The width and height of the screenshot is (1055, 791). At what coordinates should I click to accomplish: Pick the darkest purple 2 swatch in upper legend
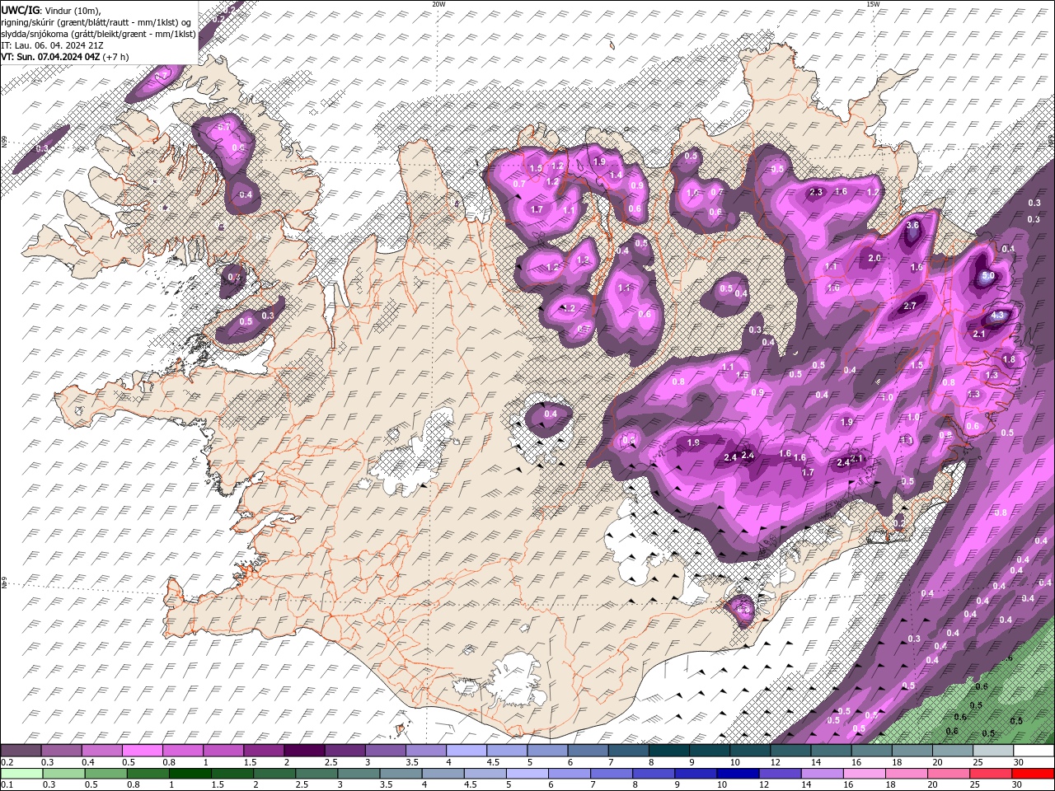pyautogui.click(x=304, y=751)
